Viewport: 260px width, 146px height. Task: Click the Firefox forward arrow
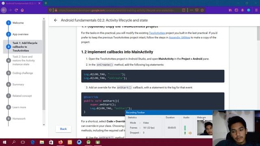click(x=10, y=10)
